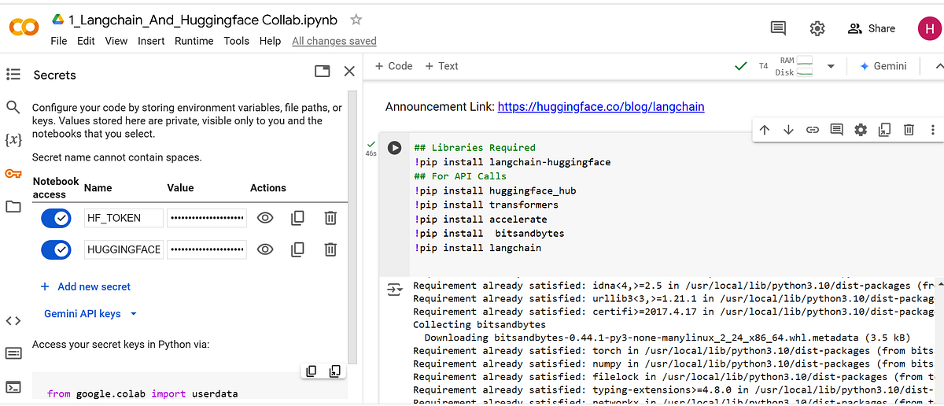The height and width of the screenshot is (406, 944).
Task: Open the Table of contents sidebar icon
Action: click(13, 75)
